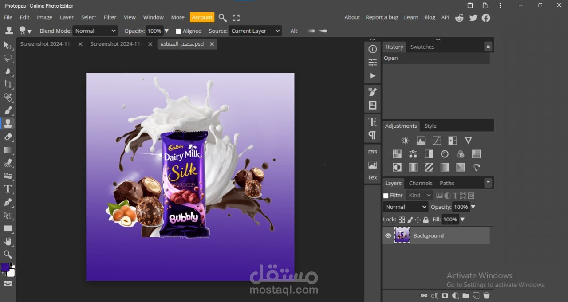This screenshot has height=302, width=568.
Task: Open the Learn link
Action: (411, 17)
